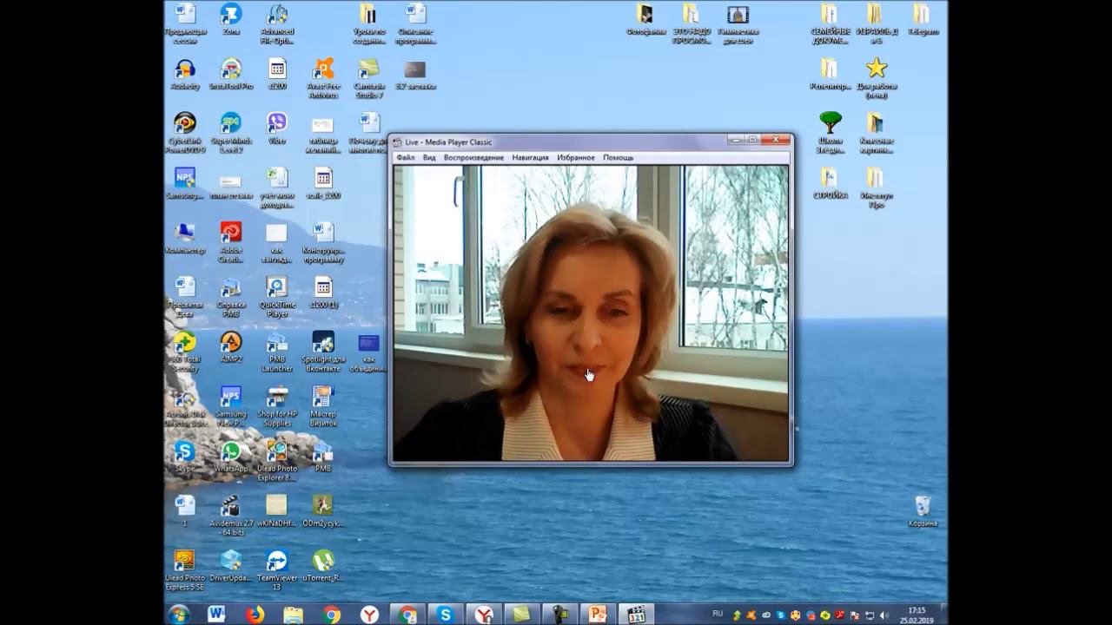Select the yellow star Для работы icon

[x=877, y=78]
